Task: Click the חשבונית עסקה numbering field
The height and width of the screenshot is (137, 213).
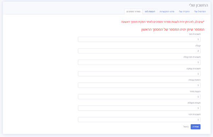Action: click(x=139, y=74)
